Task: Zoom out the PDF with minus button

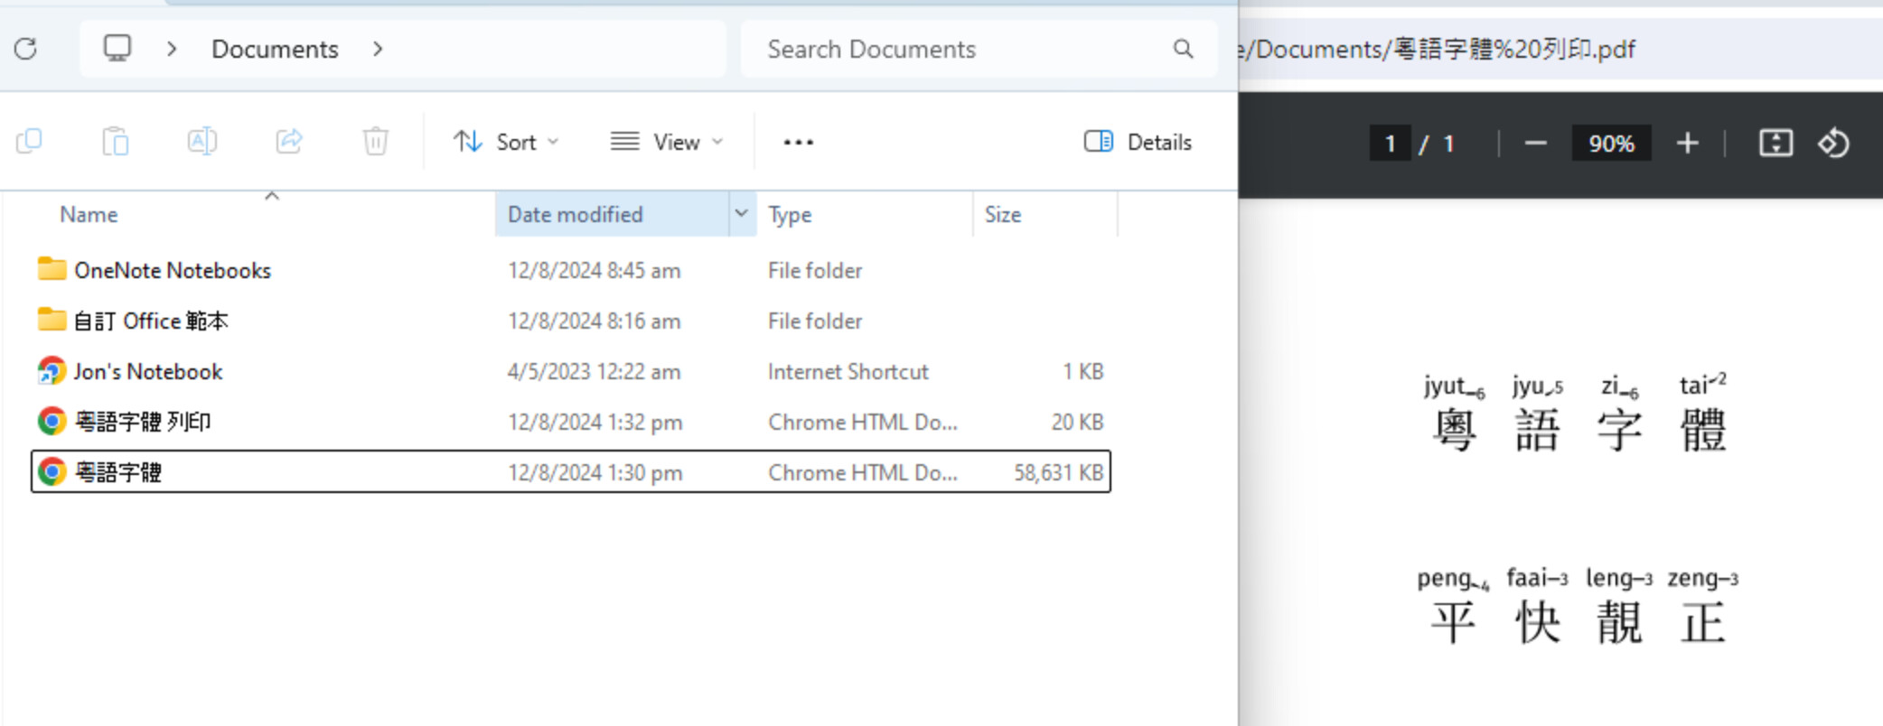Action: (x=1535, y=144)
